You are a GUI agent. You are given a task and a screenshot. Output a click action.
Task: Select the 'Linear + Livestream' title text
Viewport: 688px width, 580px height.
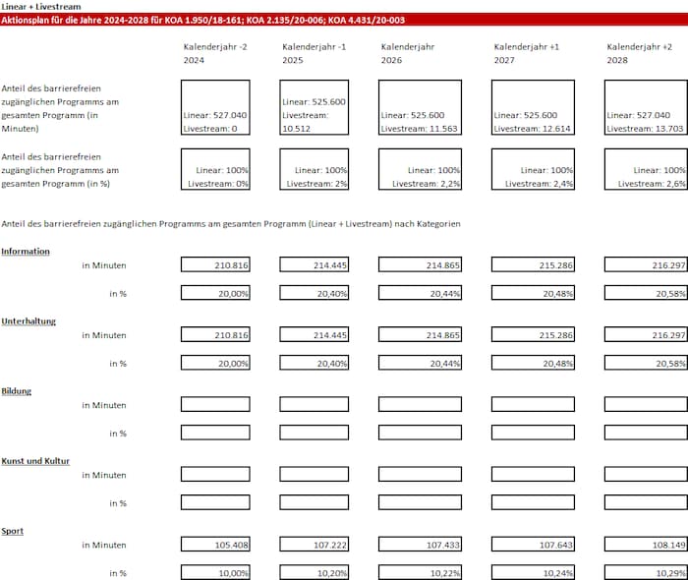(x=41, y=6)
